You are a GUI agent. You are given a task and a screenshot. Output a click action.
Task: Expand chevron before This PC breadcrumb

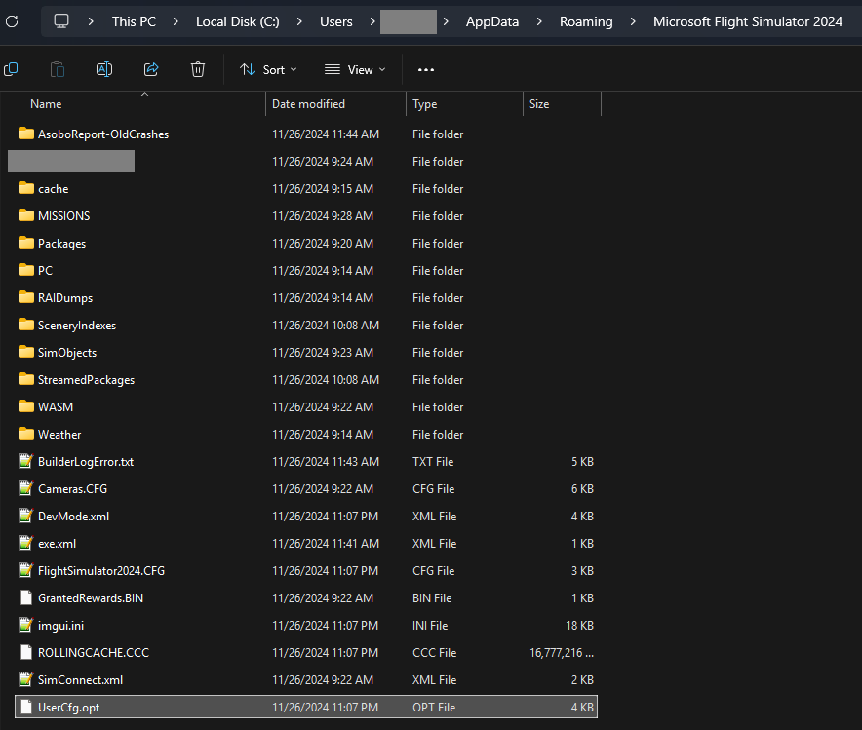point(91,21)
